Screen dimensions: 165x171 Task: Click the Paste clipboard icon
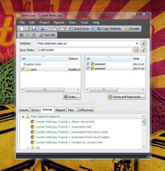click(x=55, y=29)
